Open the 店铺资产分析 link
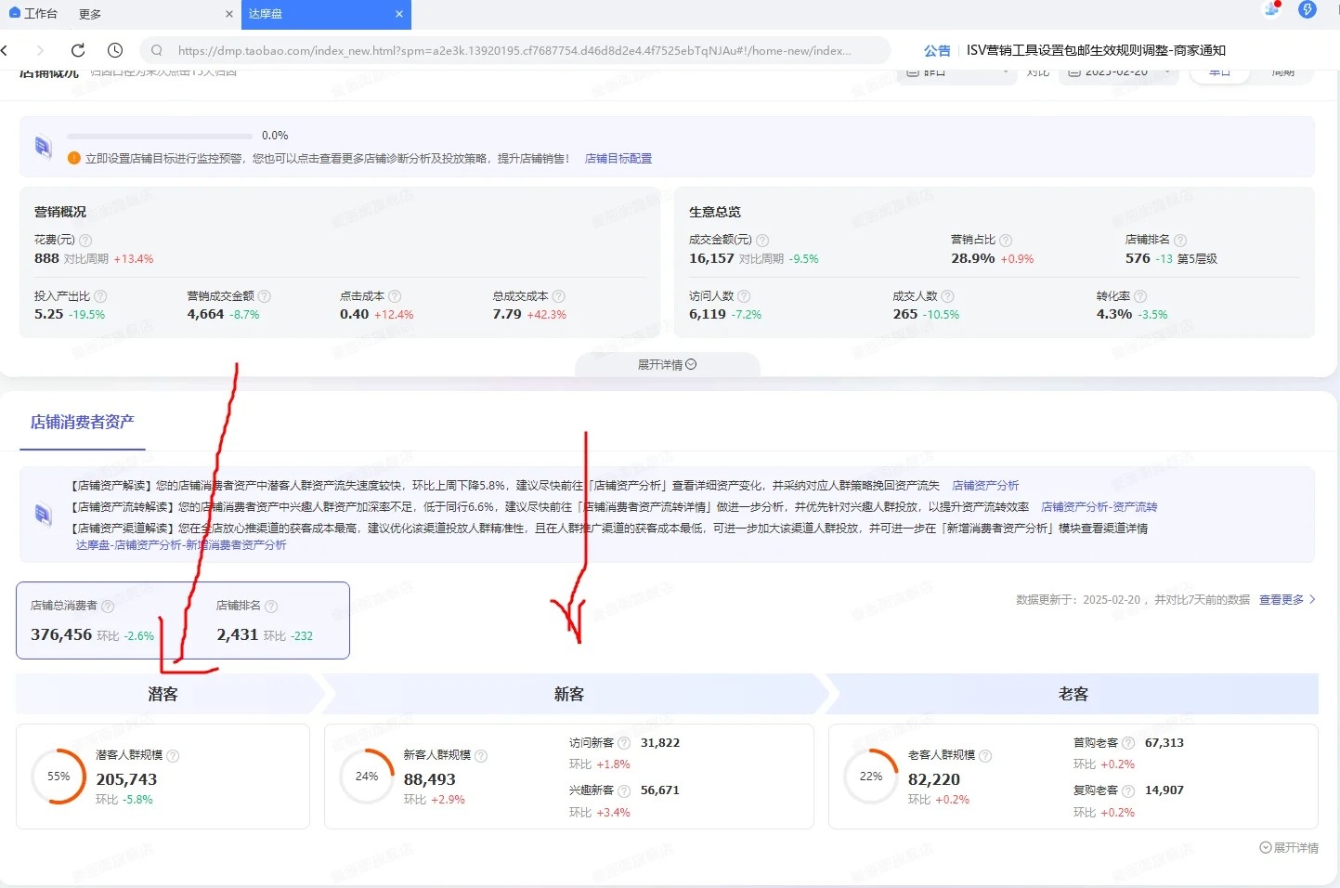1340x888 pixels. (985, 486)
